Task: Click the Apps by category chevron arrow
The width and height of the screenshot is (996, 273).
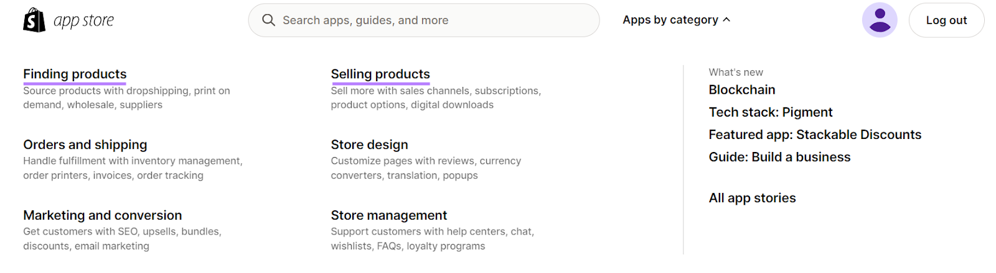Action: pyautogui.click(x=726, y=20)
